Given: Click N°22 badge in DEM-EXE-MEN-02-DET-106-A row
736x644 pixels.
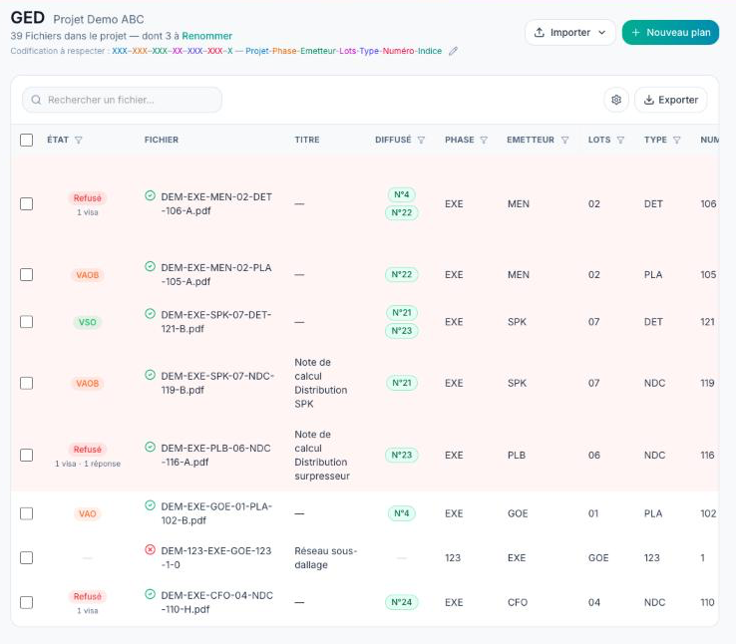Looking at the screenshot, I should click(x=401, y=212).
